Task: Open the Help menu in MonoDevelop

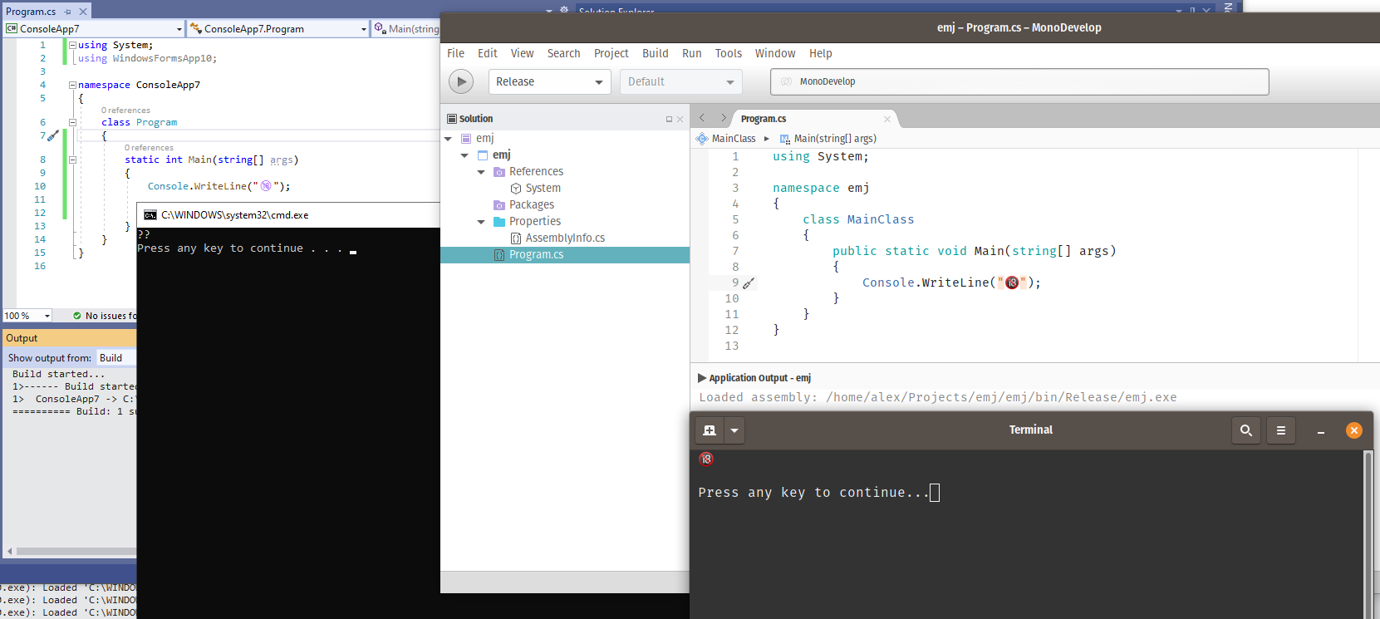Action: (x=821, y=53)
